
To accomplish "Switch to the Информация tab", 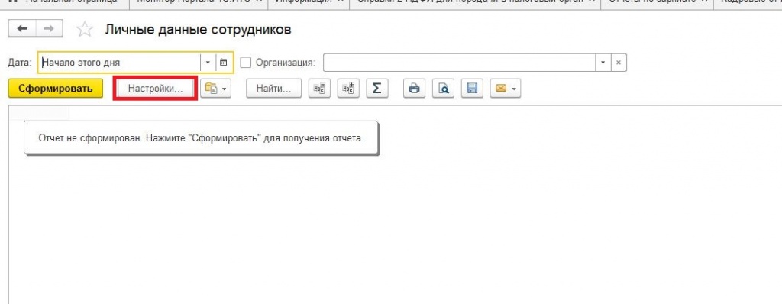I will pyautogui.click(x=309, y=2).
